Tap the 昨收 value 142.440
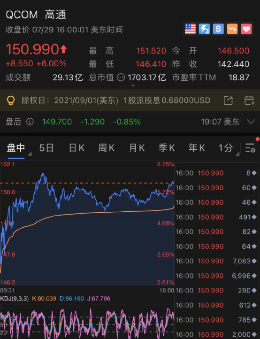Viewport: 260px width, 339px height. click(x=234, y=64)
